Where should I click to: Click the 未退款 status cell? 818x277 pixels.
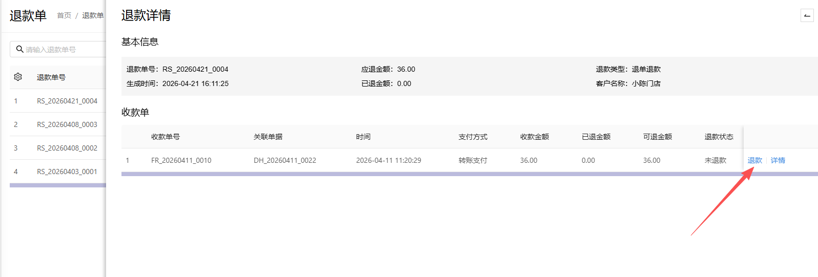(715, 160)
